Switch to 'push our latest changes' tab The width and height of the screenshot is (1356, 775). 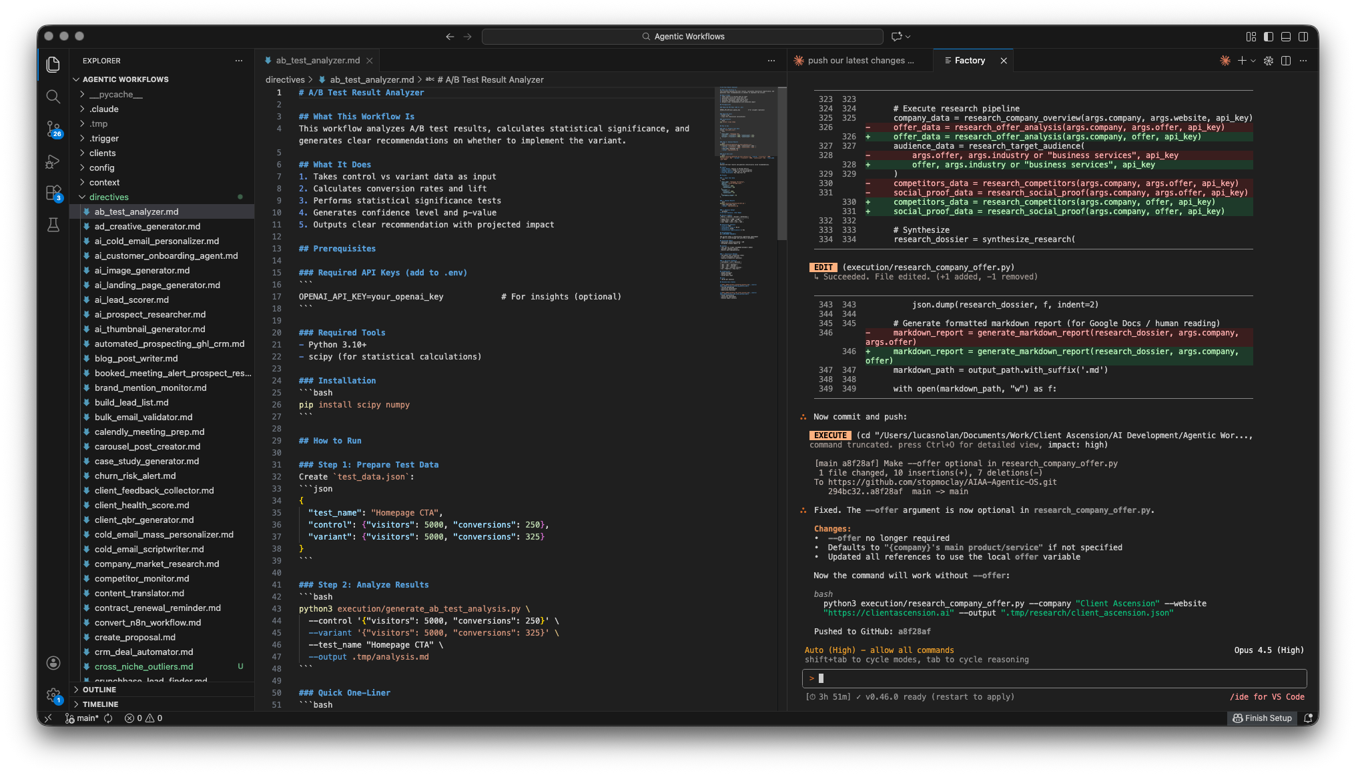860,61
